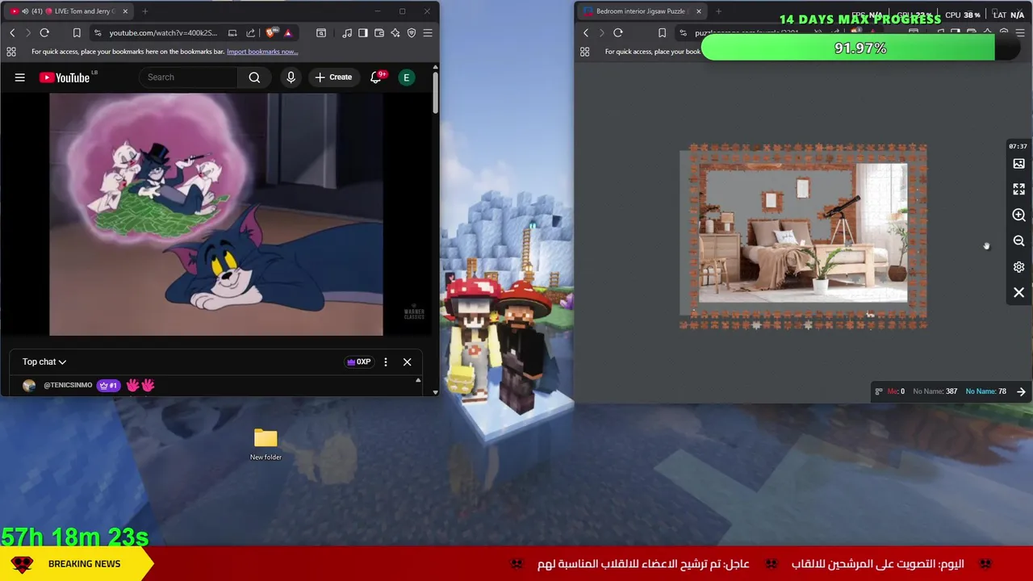Screen dimensions: 1033x581
Task: Open the New folder desktop icon
Action: pos(266,445)
